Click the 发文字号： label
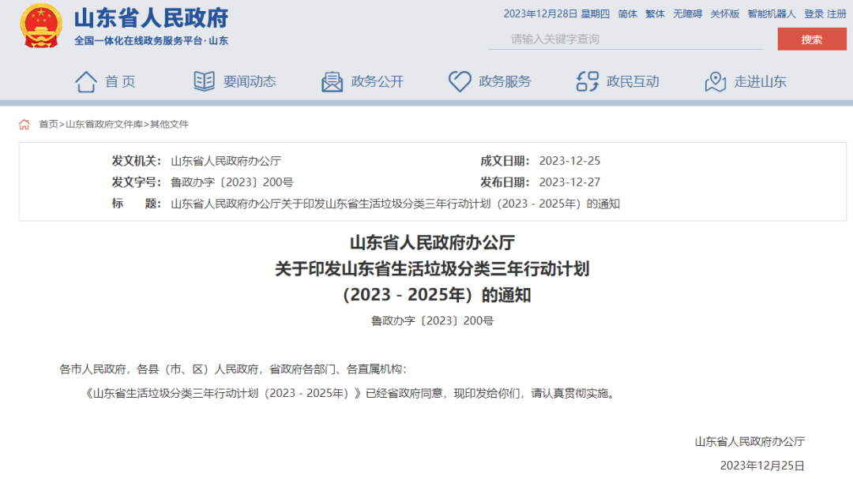 coord(137,182)
